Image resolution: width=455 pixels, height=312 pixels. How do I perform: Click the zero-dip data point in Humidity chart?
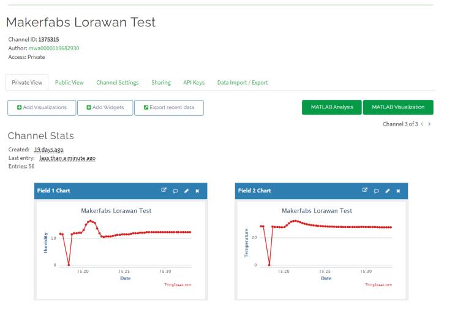point(69,265)
